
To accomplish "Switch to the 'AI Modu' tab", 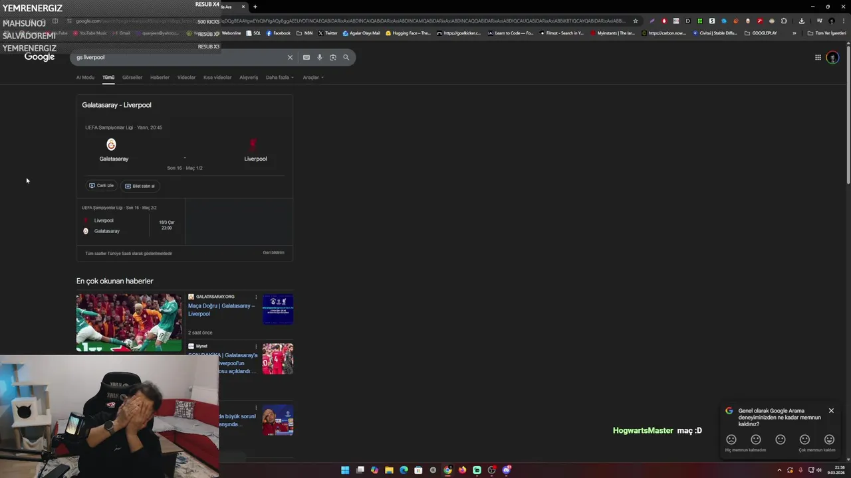I will [85, 78].
